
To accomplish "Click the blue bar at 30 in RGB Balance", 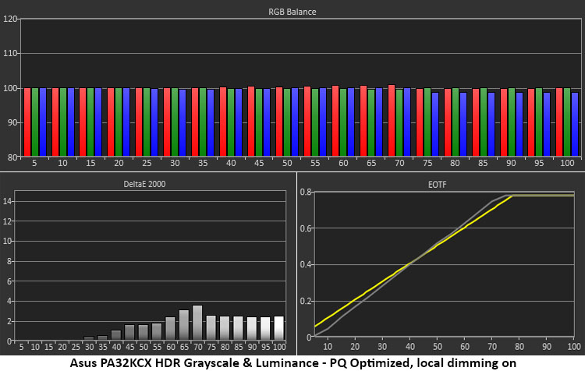I will (183, 122).
